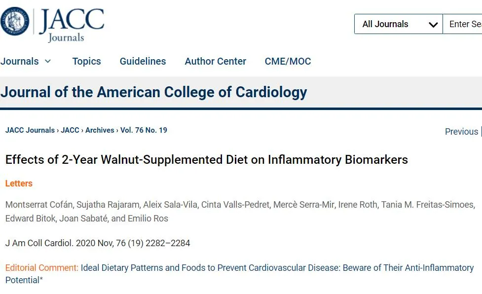Click in the search input field
The image size is (482, 294).
pyautogui.click(x=464, y=24)
